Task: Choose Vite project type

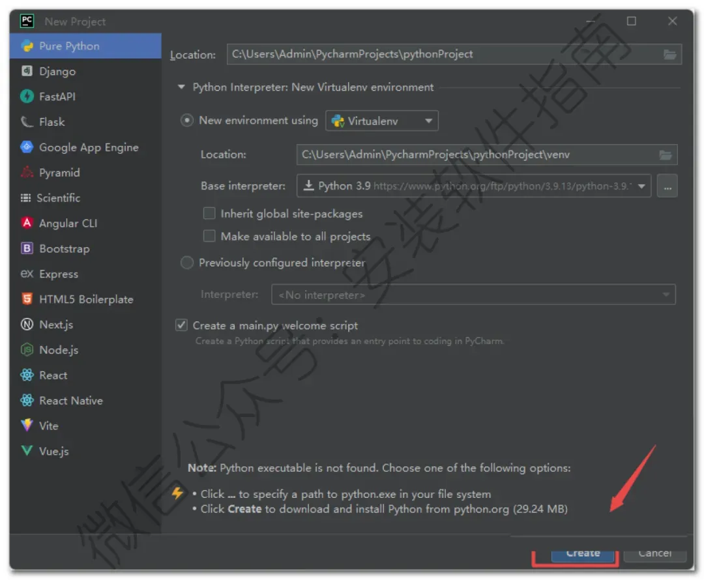Action: [85, 425]
